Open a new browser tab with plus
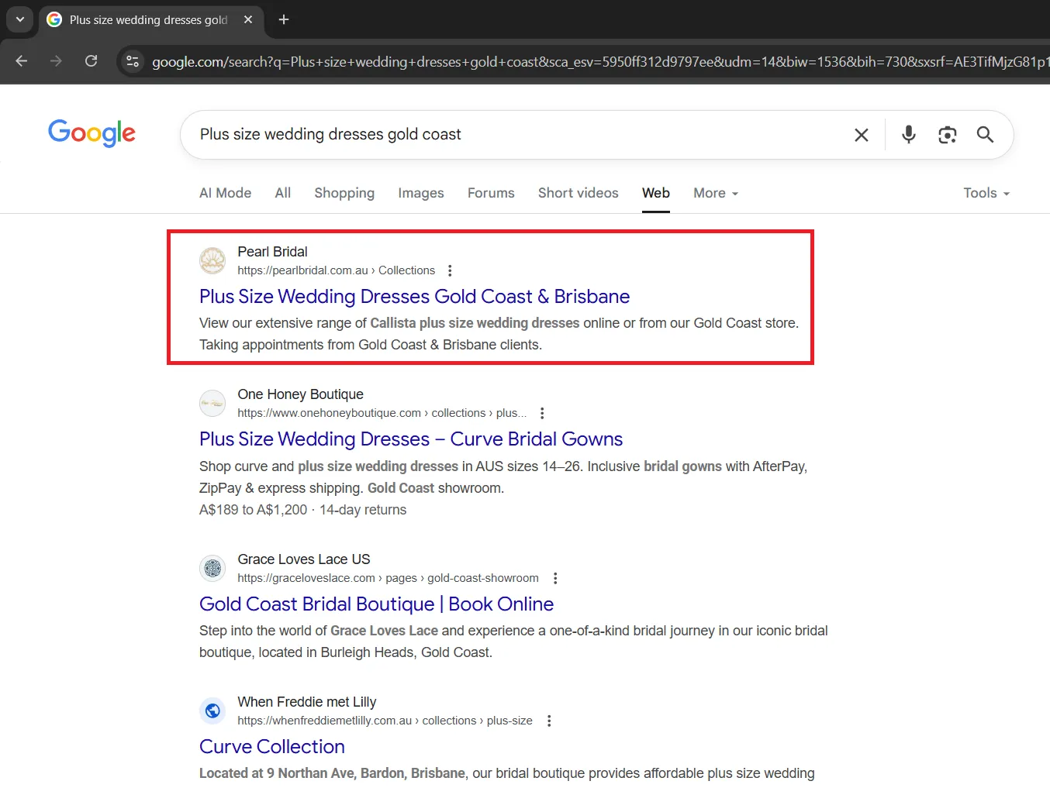 click(x=284, y=19)
